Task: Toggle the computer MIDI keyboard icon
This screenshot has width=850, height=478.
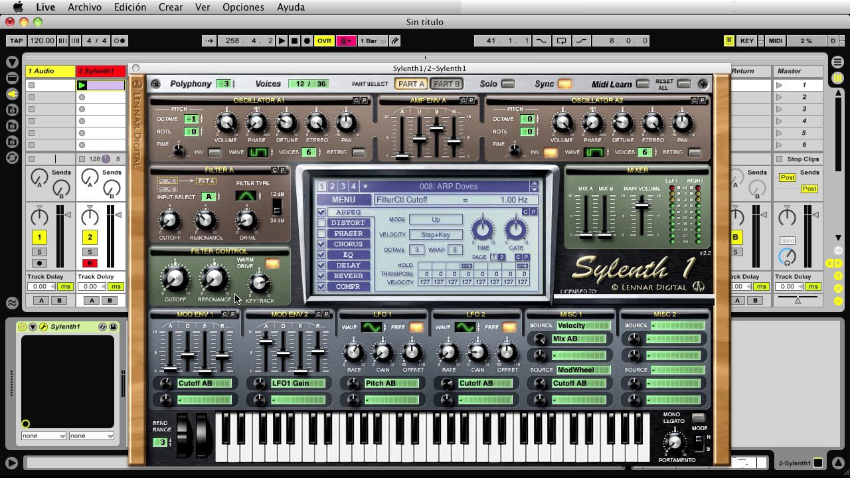Action: coord(728,40)
